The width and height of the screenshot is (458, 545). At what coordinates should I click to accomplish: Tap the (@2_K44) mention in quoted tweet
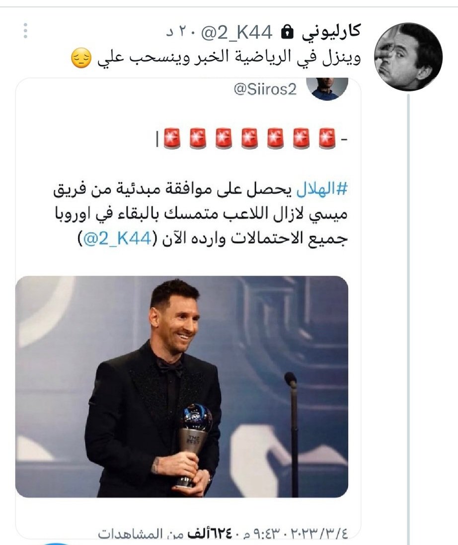point(116,239)
